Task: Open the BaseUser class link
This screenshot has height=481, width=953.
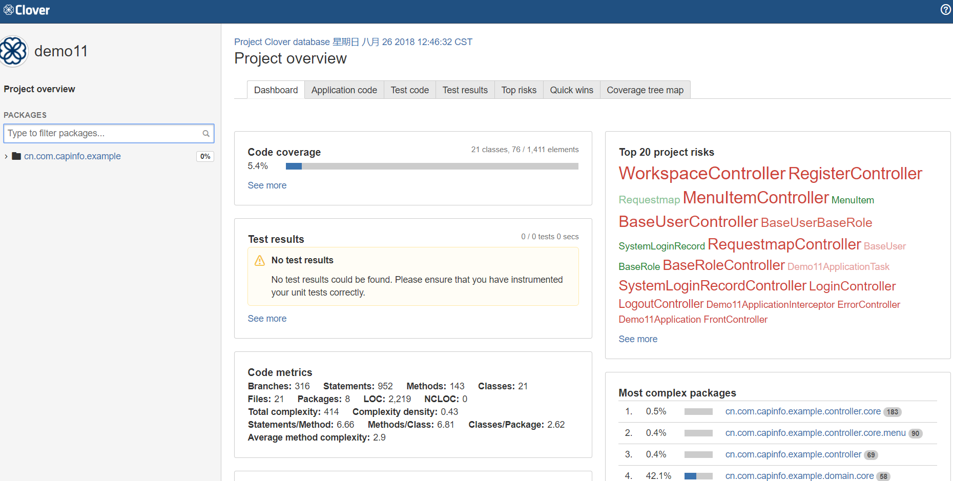Action: (885, 246)
